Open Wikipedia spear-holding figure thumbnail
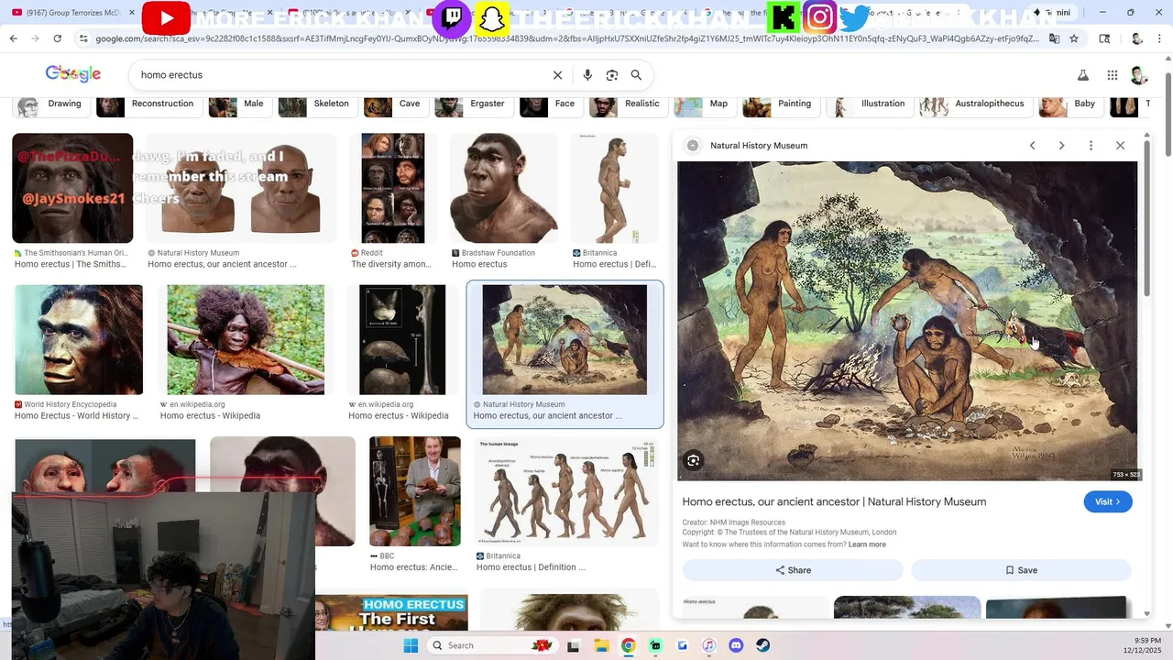 click(246, 340)
